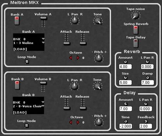The image size is (162, 136).
Task: Click the Delay Amount knob
Action: (x=126, y=104)
